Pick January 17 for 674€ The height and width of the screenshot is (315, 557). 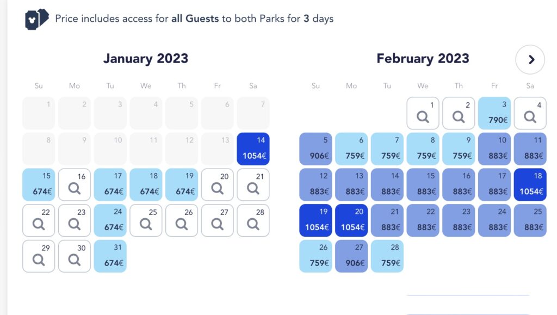pos(110,185)
